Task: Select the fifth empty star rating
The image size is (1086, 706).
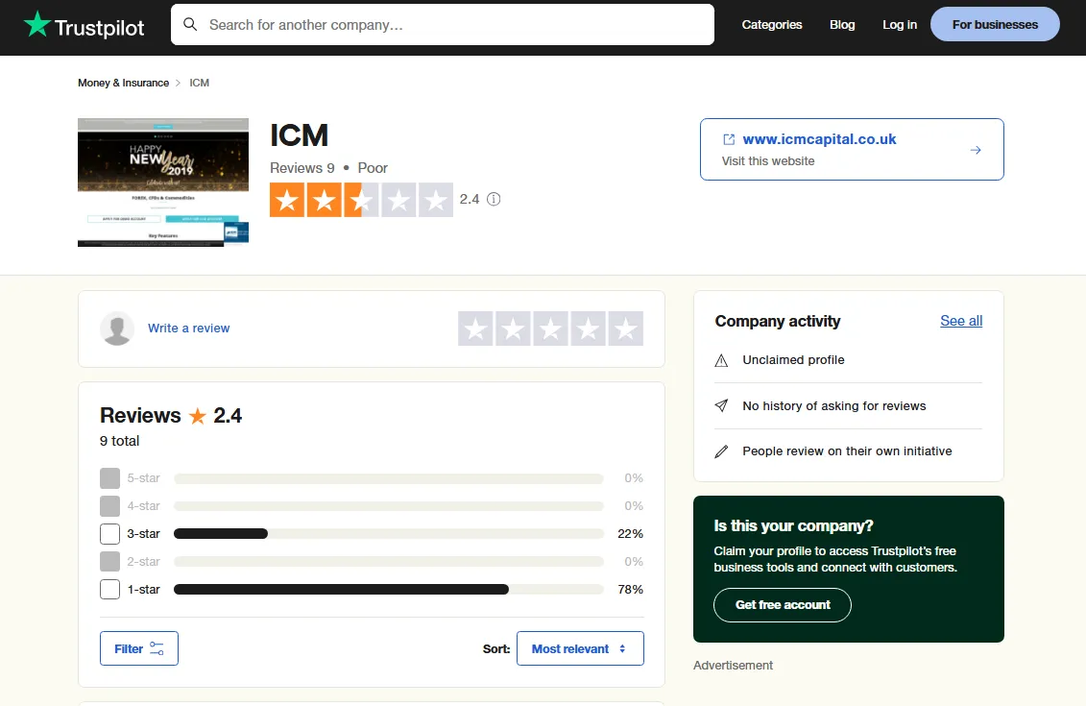Action: coord(625,329)
